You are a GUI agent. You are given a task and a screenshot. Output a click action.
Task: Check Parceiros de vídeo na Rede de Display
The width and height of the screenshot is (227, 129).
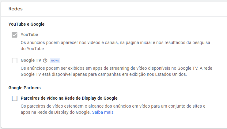(x=14, y=98)
